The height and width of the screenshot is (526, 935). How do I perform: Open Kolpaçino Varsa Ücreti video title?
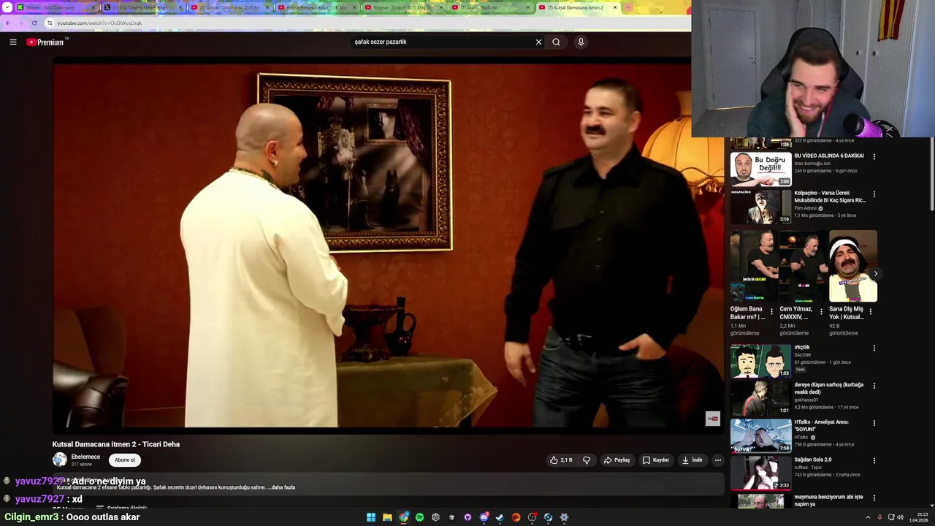click(x=830, y=197)
